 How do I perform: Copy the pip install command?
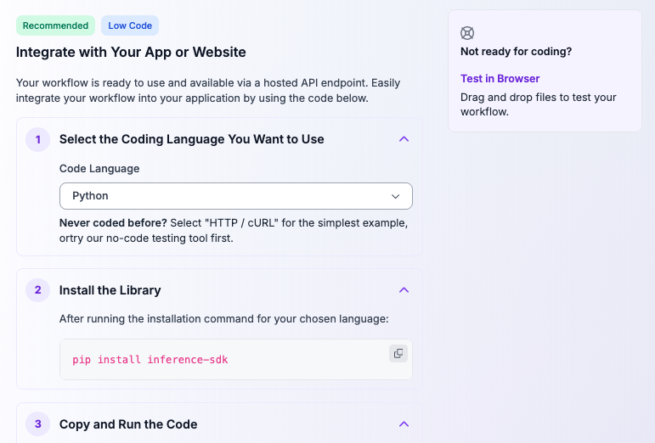pyautogui.click(x=398, y=353)
